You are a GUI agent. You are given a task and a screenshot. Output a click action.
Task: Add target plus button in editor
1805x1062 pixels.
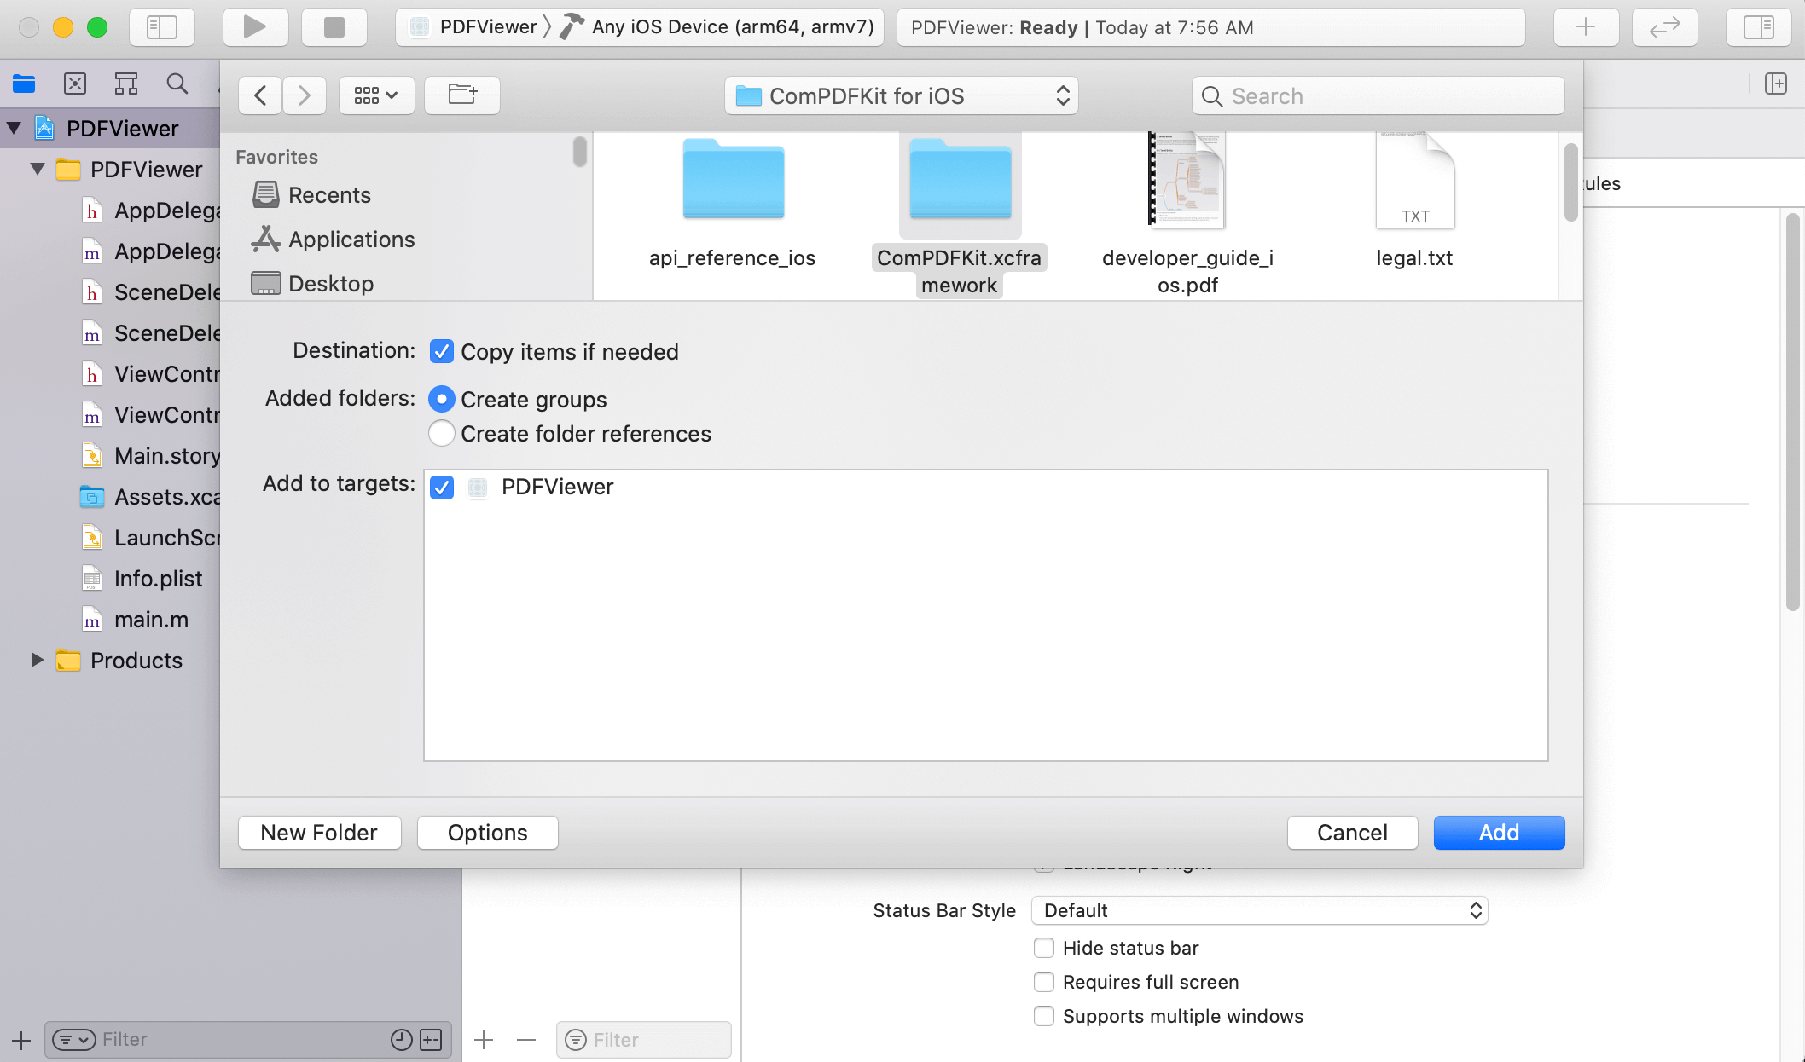(x=484, y=1040)
